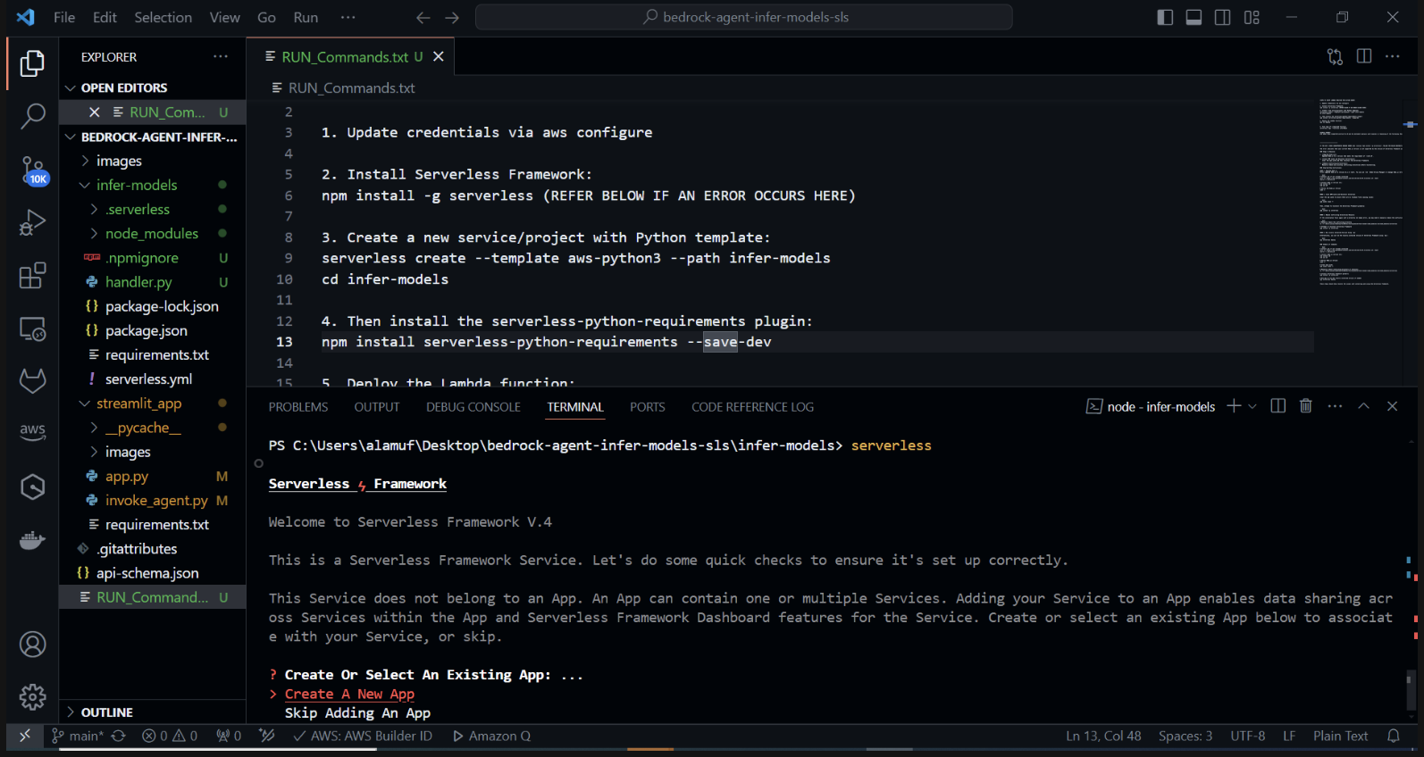The image size is (1424, 757).
Task: Go back using the navigation arrow
Action: click(423, 17)
